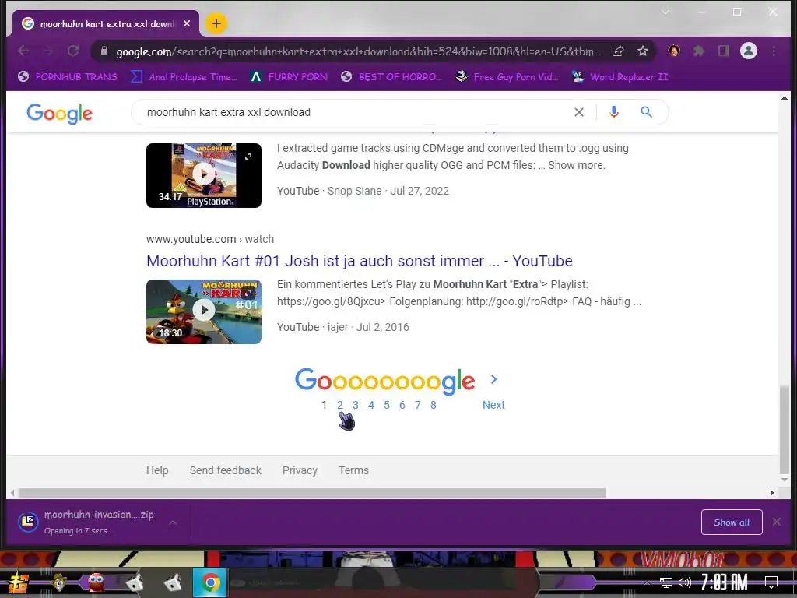Image resolution: width=797 pixels, height=598 pixels.
Task: Click the address bar URL
Action: (x=358, y=51)
